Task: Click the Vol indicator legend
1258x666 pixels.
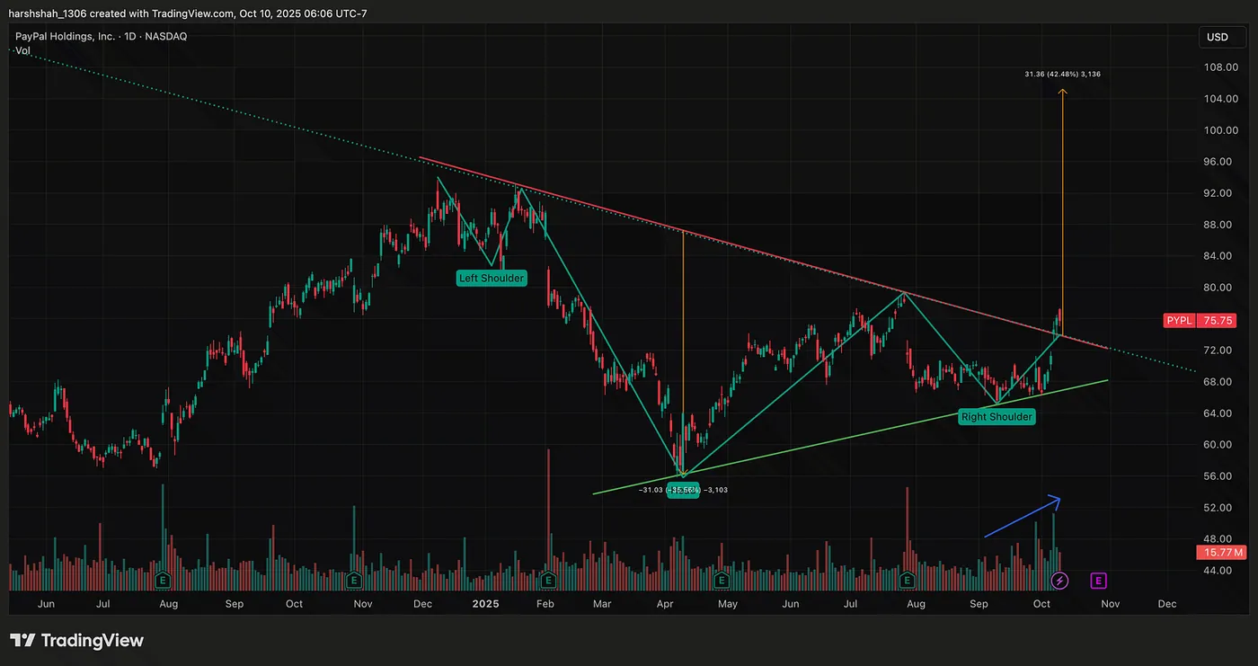Action: 22,51
